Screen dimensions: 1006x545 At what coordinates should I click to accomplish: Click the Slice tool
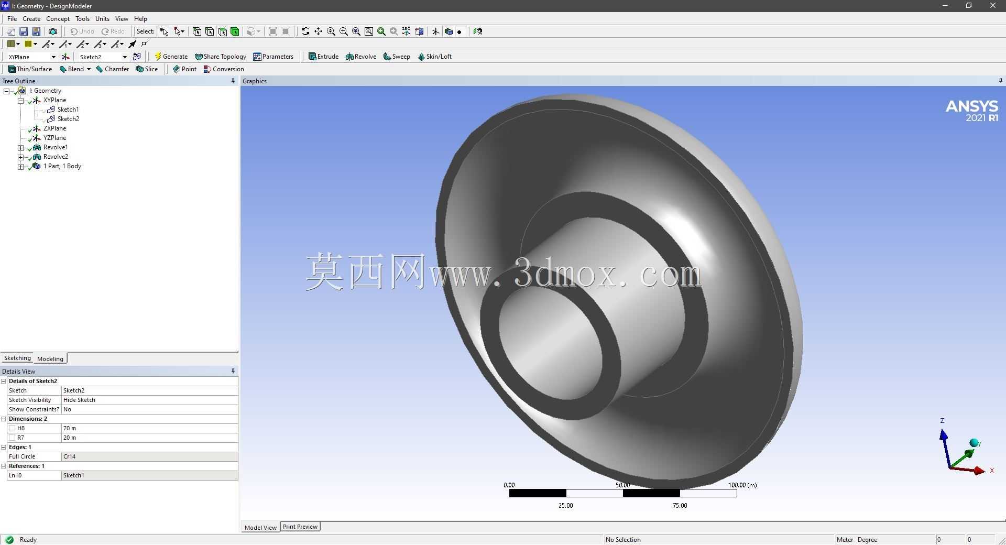point(147,69)
